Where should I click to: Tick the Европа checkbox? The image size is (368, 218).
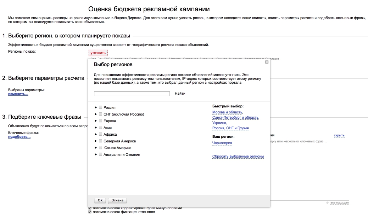pyautogui.click(x=100, y=121)
